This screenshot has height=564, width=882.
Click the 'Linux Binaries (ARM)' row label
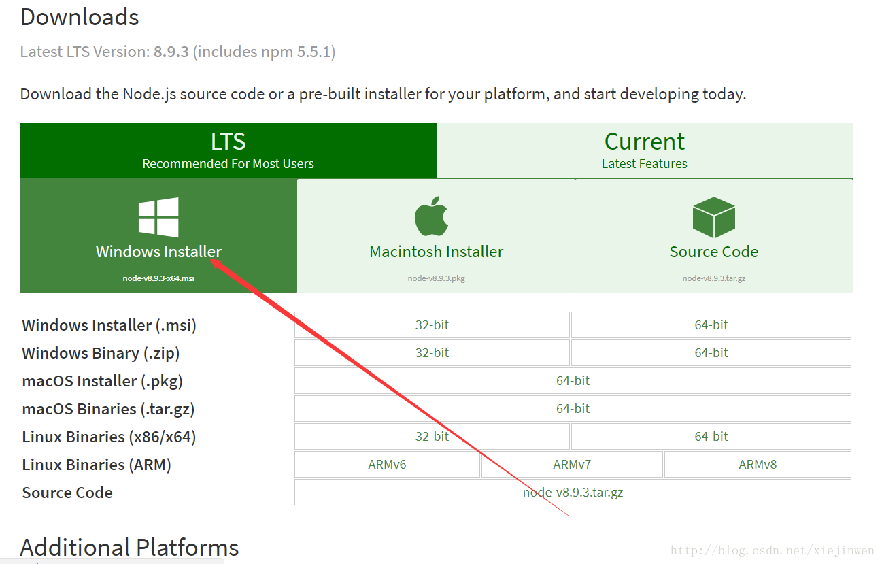(97, 465)
